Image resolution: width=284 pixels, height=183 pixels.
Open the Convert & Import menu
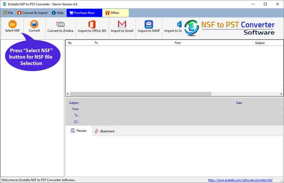pyautogui.click(x=32, y=13)
